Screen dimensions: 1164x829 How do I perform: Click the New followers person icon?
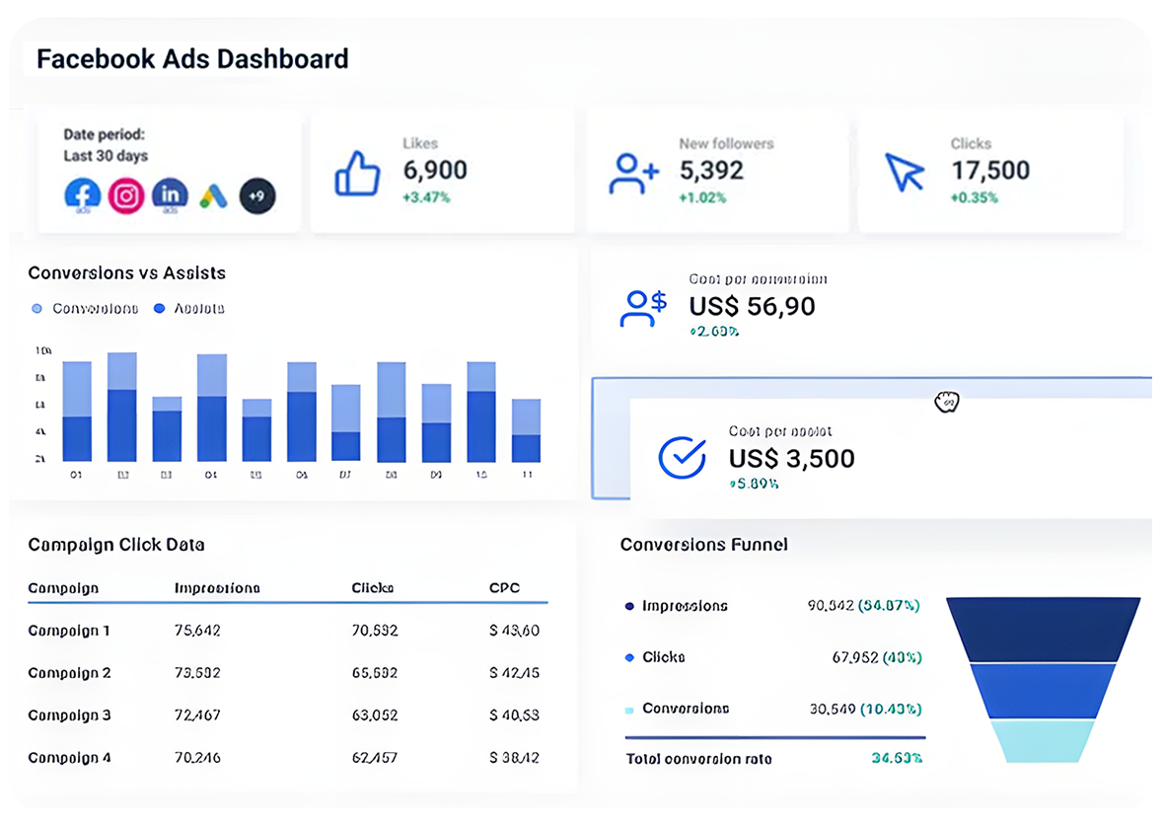pyautogui.click(x=632, y=173)
